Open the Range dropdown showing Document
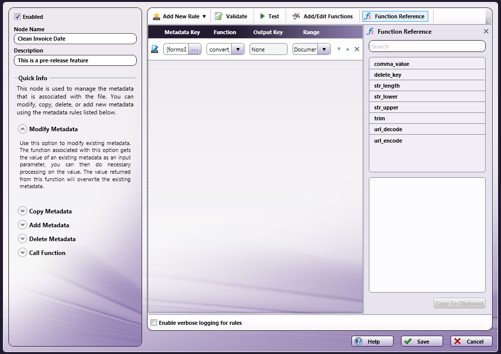The image size is (501, 354). click(x=324, y=49)
